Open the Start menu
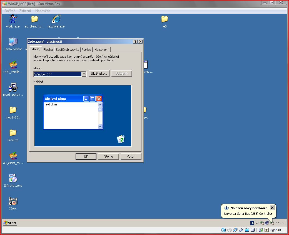 click(10, 223)
